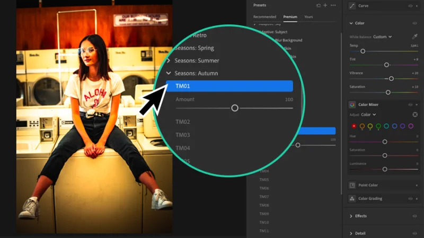Switch to the Recommended presets tab

point(264,17)
